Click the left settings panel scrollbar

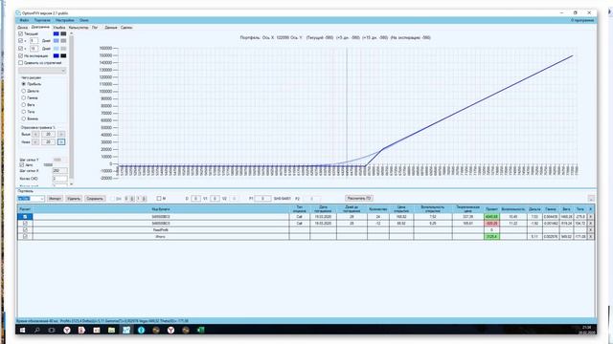[x=71, y=108]
